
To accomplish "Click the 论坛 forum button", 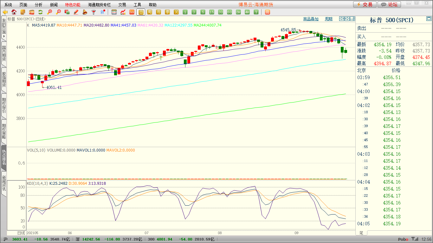I will point(390,4).
